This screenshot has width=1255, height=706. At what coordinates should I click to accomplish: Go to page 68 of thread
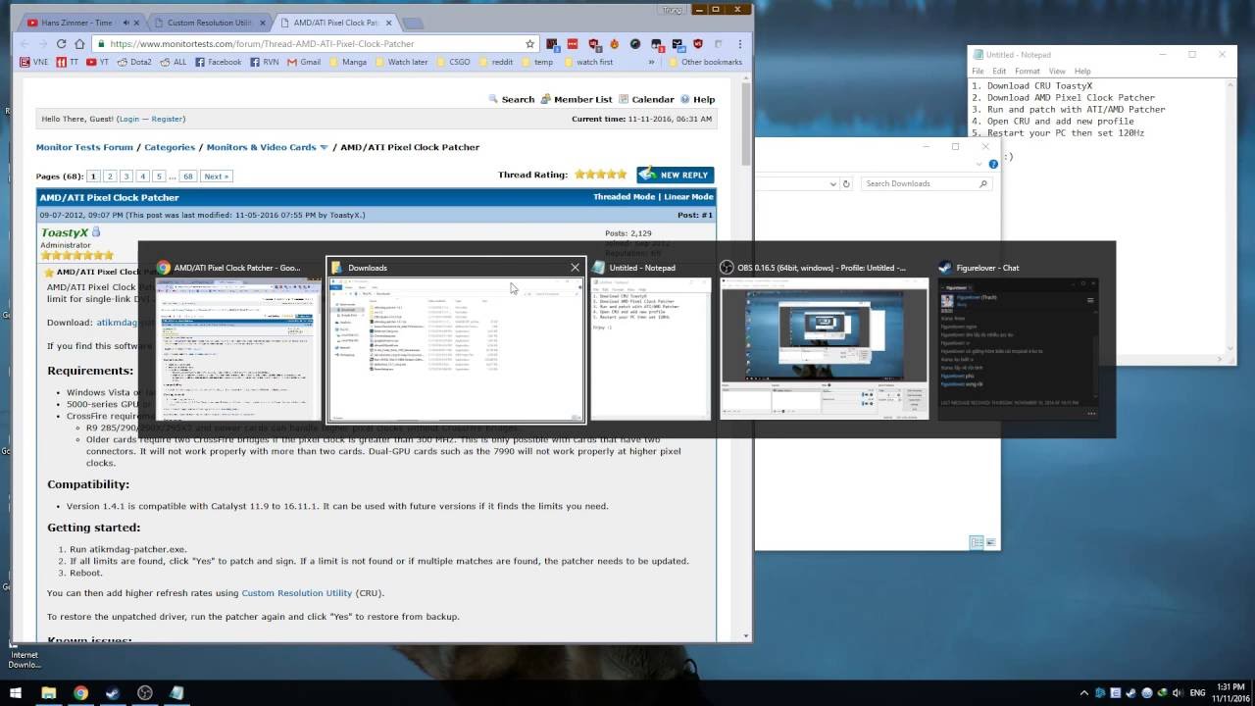click(x=187, y=176)
